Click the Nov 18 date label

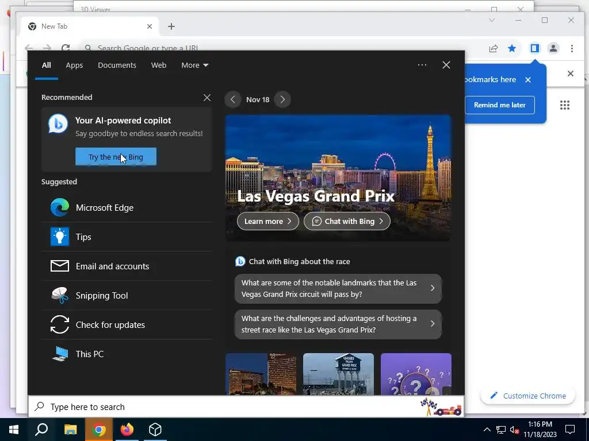point(258,100)
